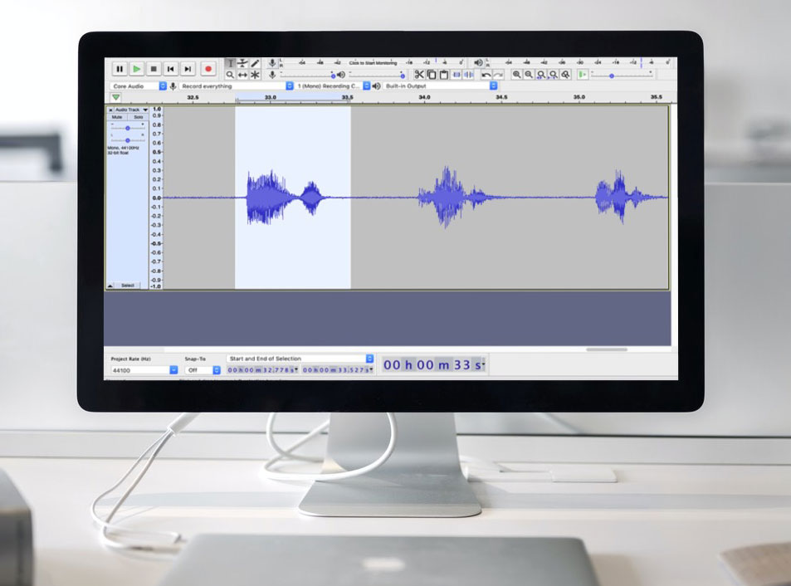Open the Start and End of Selection menu
Image resolution: width=791 pixels, height=586 pixels.
(x=300, y=359)
